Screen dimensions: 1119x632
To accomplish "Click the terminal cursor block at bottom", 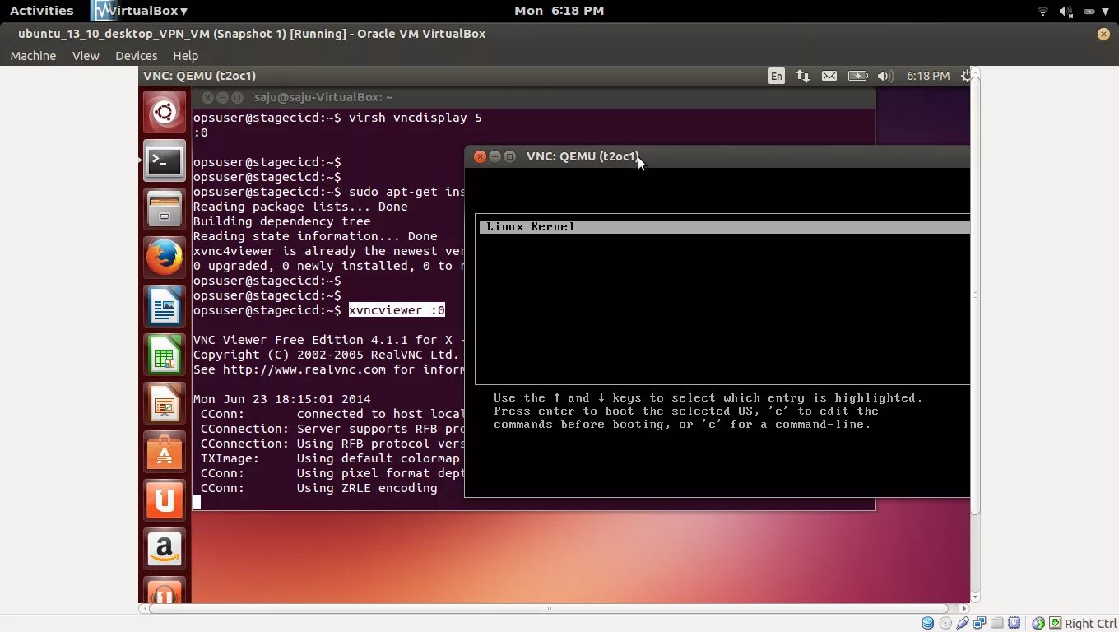I will click(197, 502).
